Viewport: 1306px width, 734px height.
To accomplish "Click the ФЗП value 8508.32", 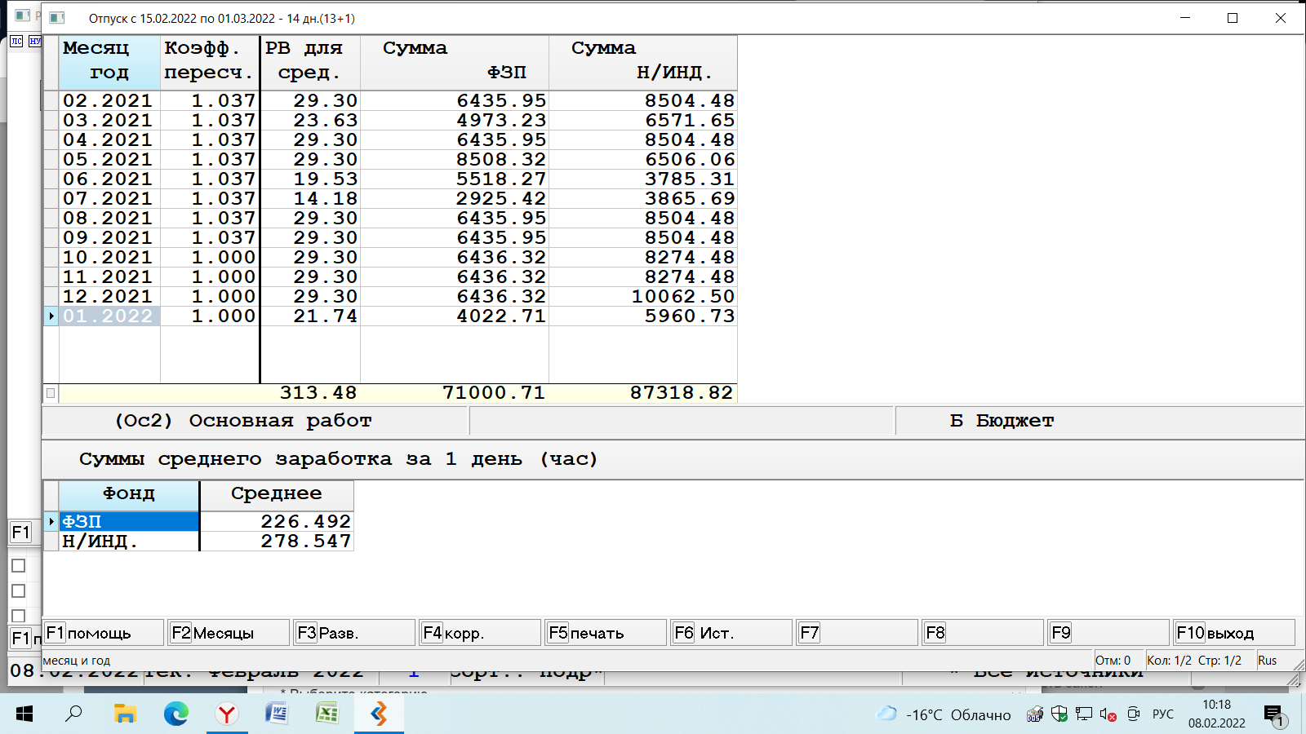I will (501, 159).
